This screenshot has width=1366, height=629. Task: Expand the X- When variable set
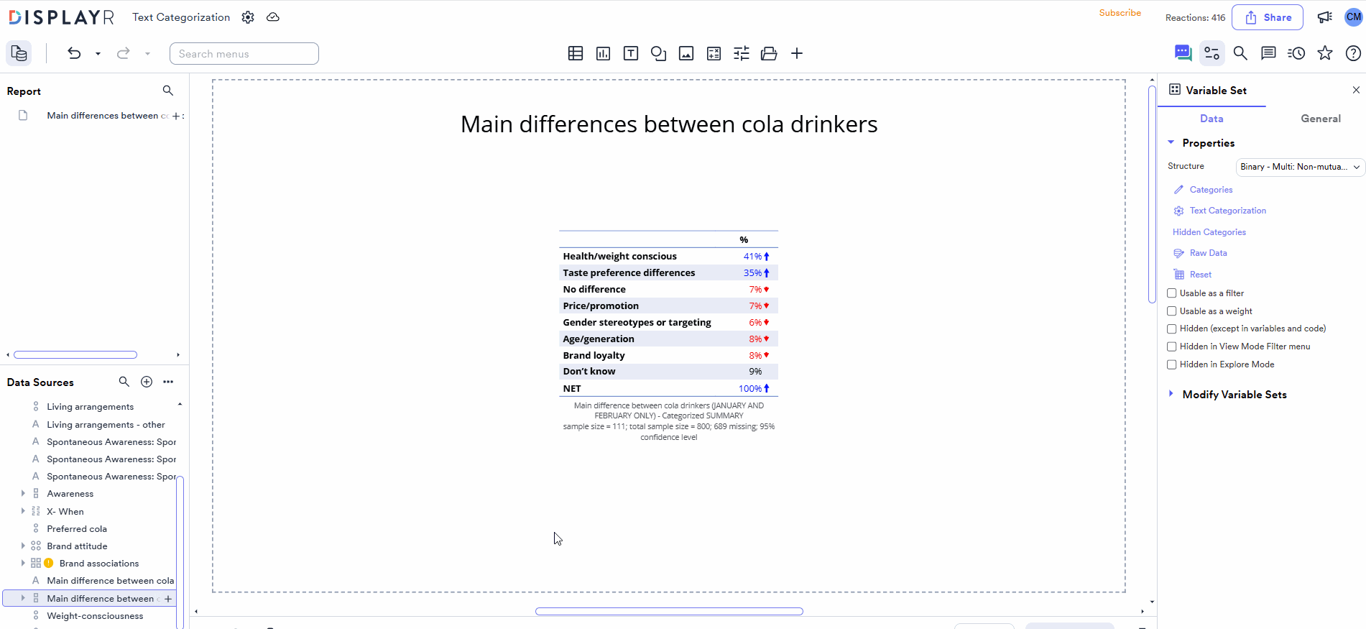pos(23,511)
